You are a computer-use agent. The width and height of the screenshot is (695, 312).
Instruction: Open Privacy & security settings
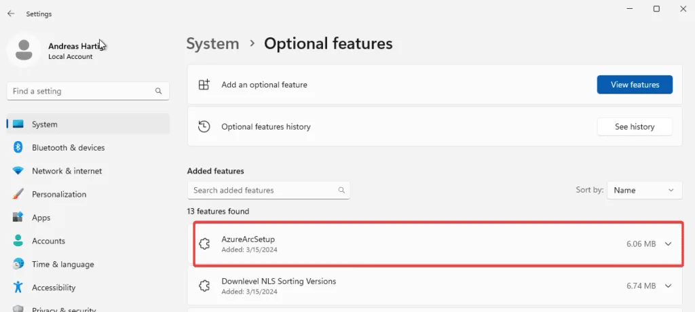[88, 307]
